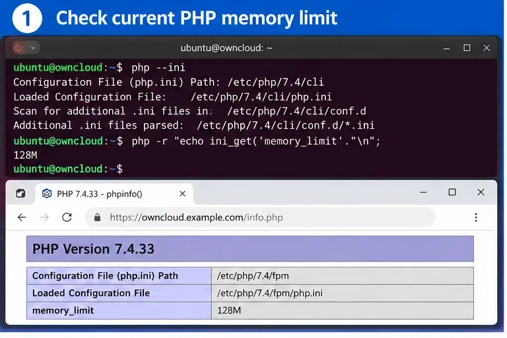Screen dimensions: 507x338
Task: Open the terminal menu dropdown arrow
Action: pos(33,48)
